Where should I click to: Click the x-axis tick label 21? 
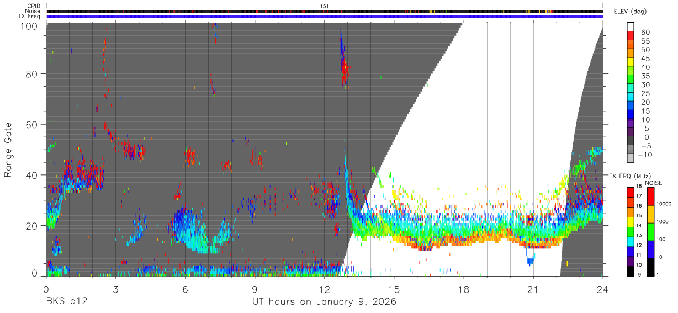pos(533,289)
